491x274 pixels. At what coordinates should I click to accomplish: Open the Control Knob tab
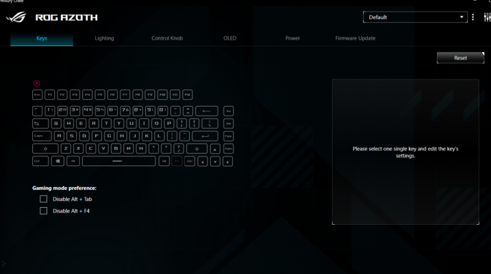[166, 38]
